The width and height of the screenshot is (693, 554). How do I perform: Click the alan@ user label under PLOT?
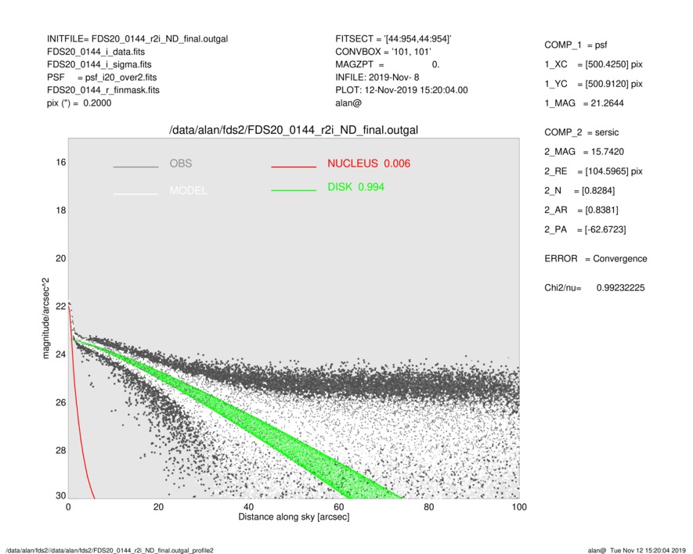click(348, 103)
